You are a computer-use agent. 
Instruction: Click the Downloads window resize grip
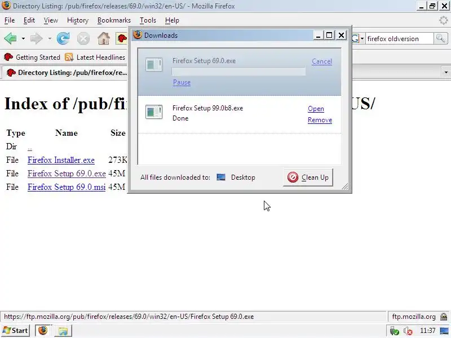click(345, 186)
